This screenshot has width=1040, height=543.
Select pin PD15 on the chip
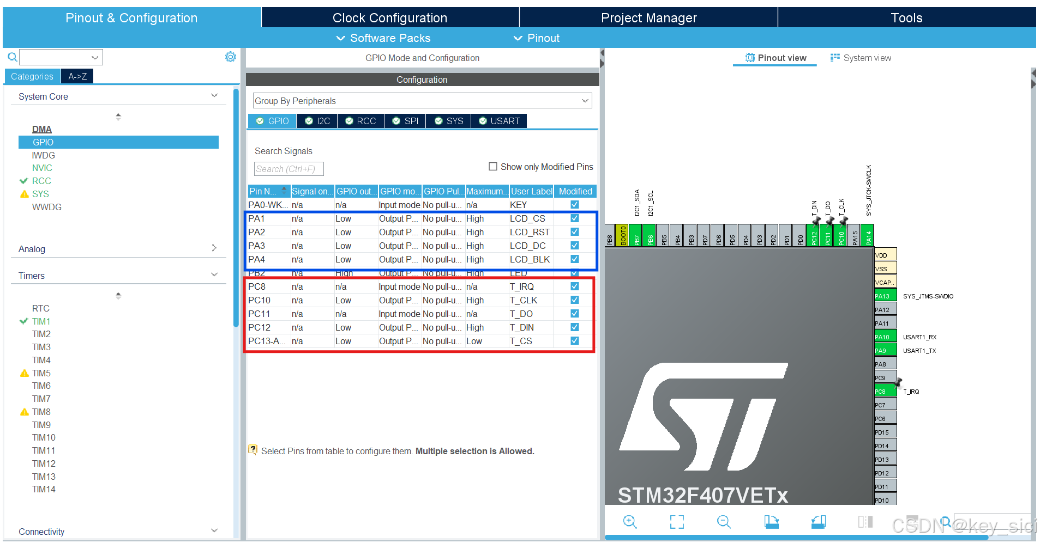point(885,432)
